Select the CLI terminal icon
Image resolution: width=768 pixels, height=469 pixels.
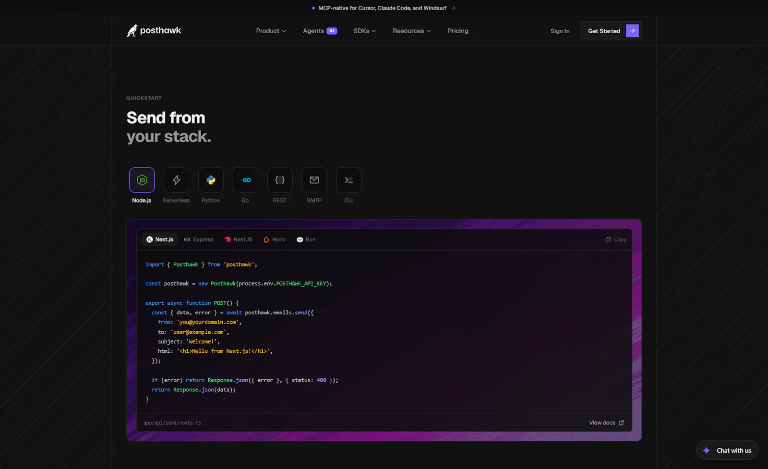349,180
